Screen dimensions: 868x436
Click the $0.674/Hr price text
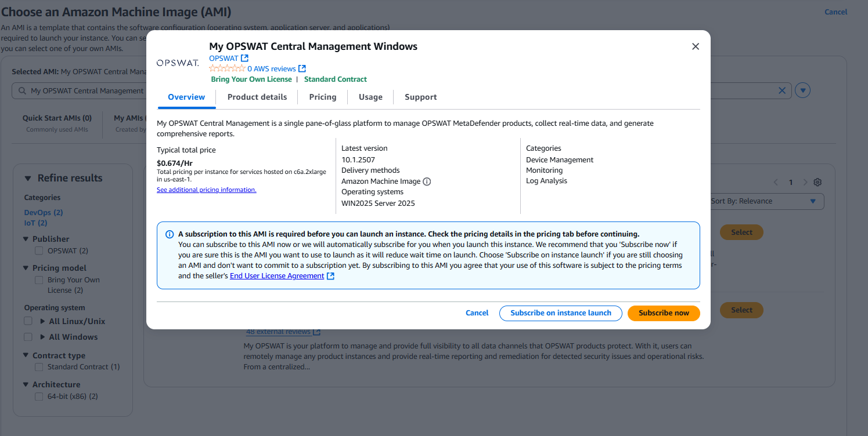tap(175, 163)
